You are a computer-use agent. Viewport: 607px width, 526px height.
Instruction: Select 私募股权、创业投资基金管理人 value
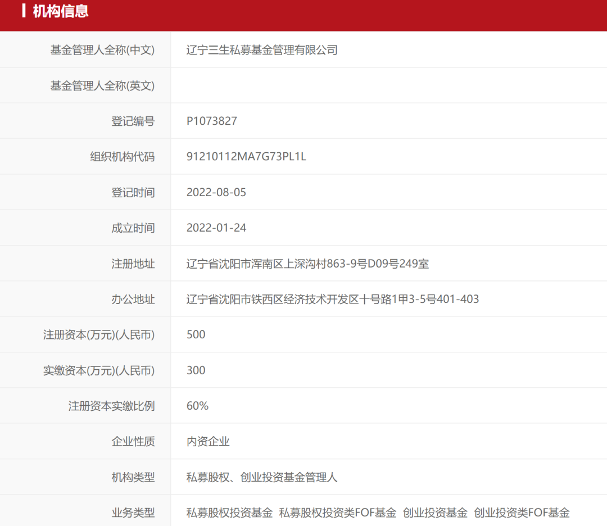262,477
